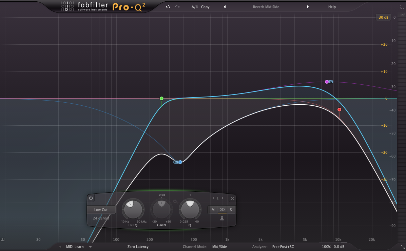Delete the band with X button
Viewport: 406px width, 251px height.
click(x=232, y=198)
